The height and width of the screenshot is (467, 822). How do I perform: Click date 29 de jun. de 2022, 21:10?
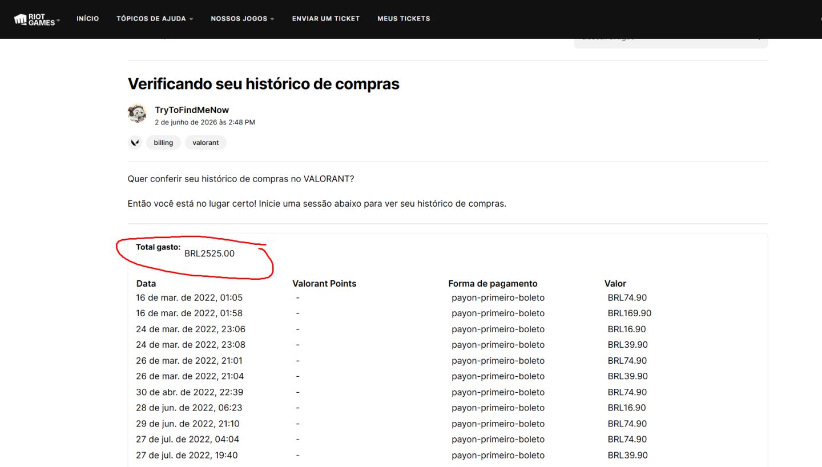188,424
